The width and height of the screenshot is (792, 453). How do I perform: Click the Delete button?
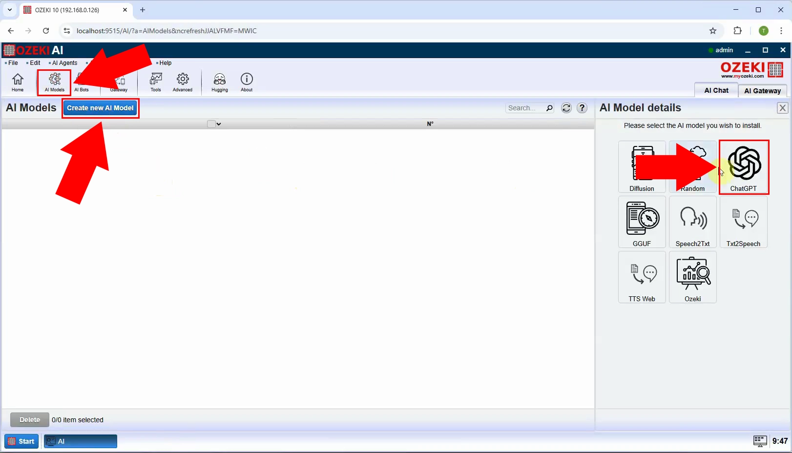[x=30, y=420]
